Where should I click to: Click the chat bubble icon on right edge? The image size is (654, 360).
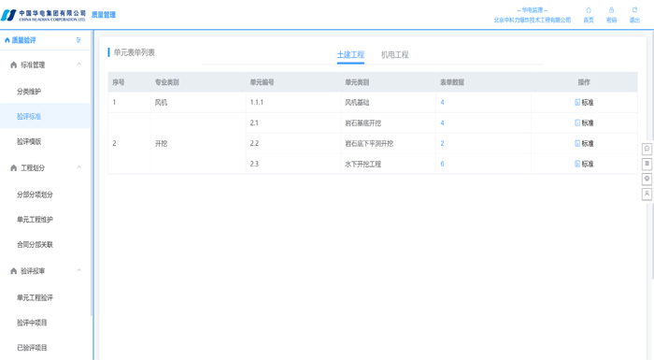tap(647, 149)
